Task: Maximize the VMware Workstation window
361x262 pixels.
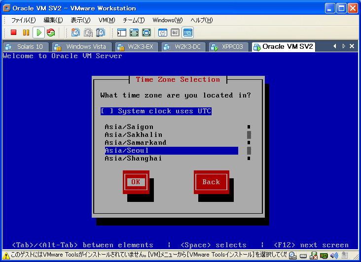Action: click(341, 8)
